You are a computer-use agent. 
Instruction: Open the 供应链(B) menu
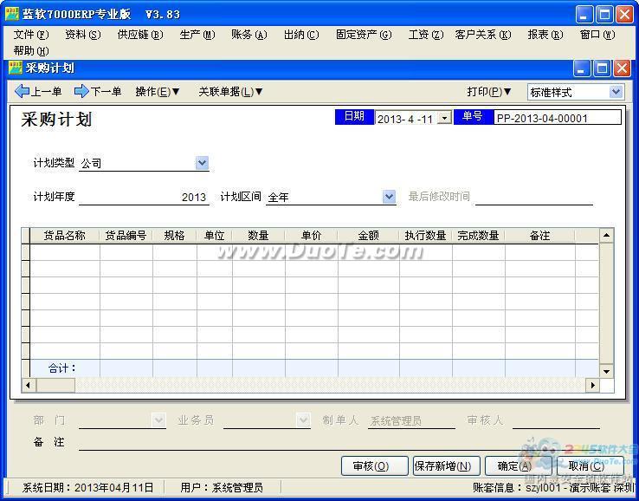[139, 35]
